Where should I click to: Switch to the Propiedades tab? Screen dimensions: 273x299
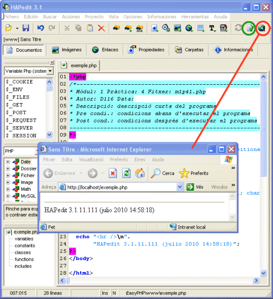point(146,50)
